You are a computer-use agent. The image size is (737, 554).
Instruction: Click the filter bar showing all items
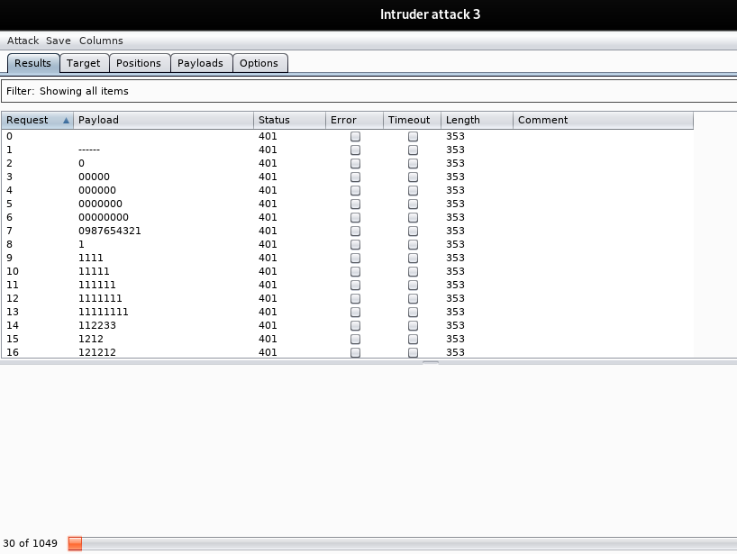368,91
